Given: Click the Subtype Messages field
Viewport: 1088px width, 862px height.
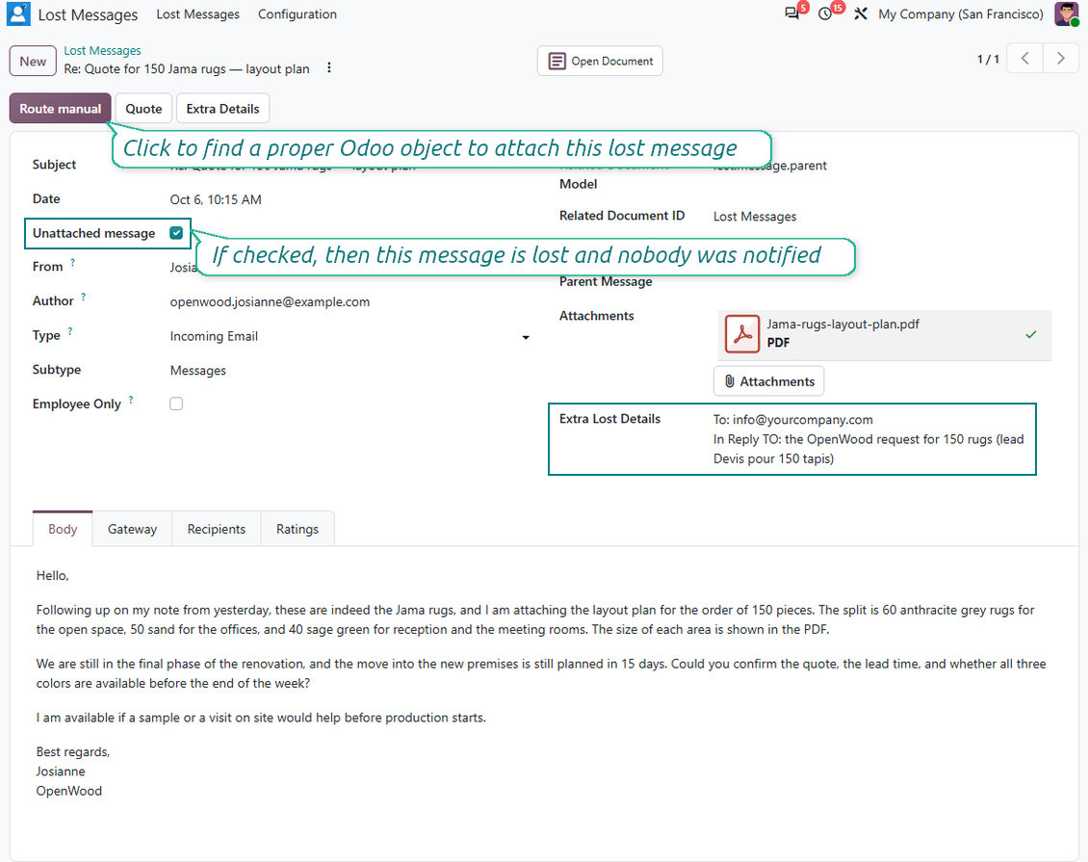Looking at the screenshot, I should pyautogui.click(x=197, y=371).
